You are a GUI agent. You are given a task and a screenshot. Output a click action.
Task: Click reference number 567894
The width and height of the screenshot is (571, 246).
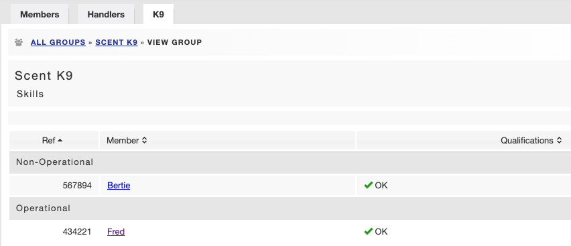point(77,186)
